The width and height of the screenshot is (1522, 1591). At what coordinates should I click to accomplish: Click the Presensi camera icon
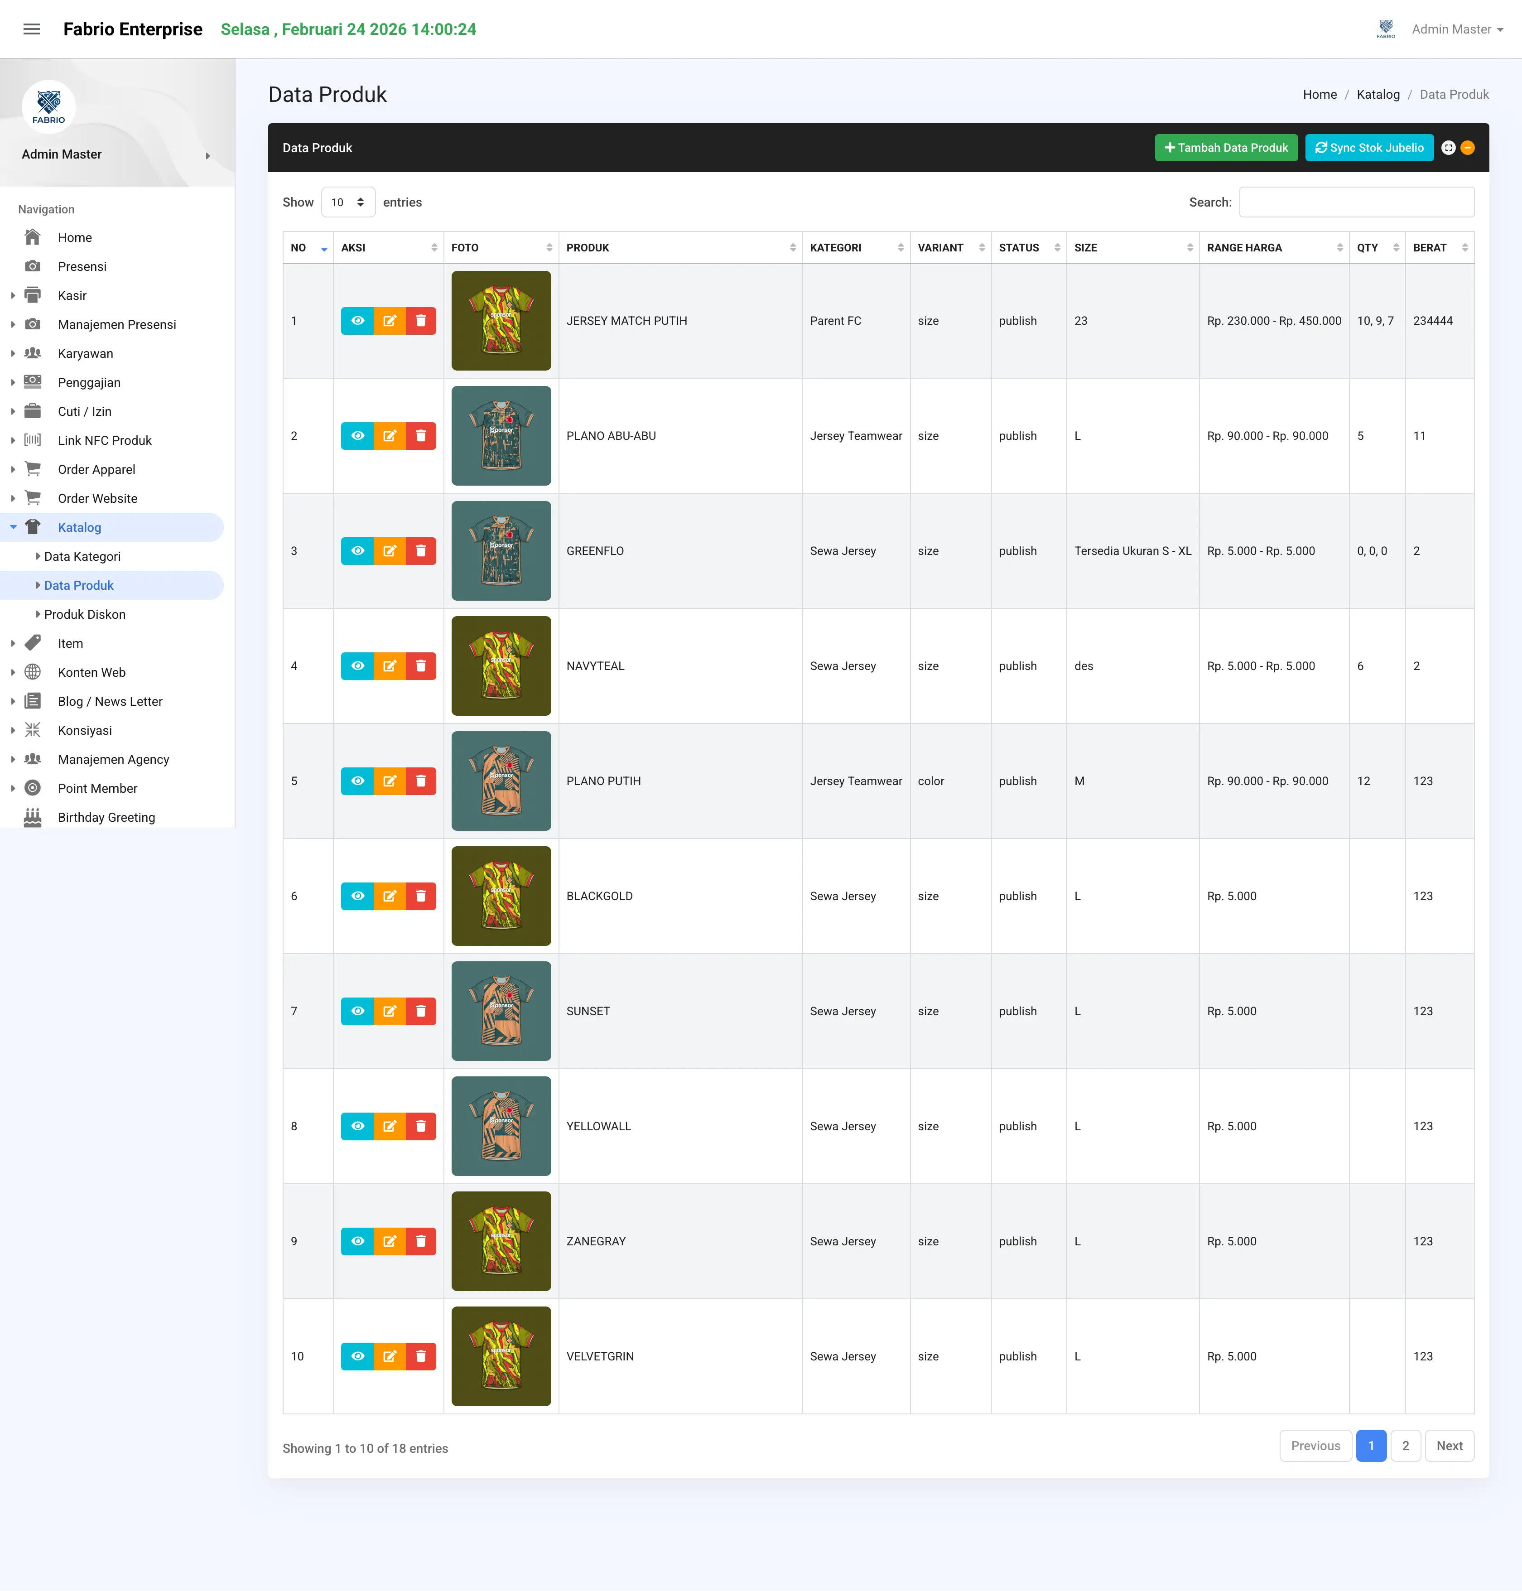click(33, 266)
